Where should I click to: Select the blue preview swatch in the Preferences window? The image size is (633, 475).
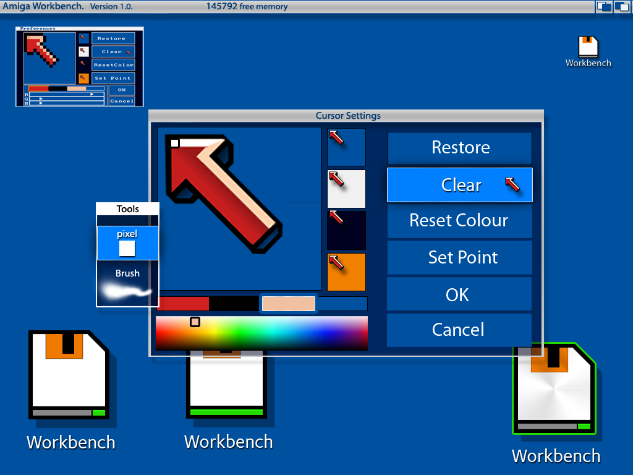click(83, 38)
